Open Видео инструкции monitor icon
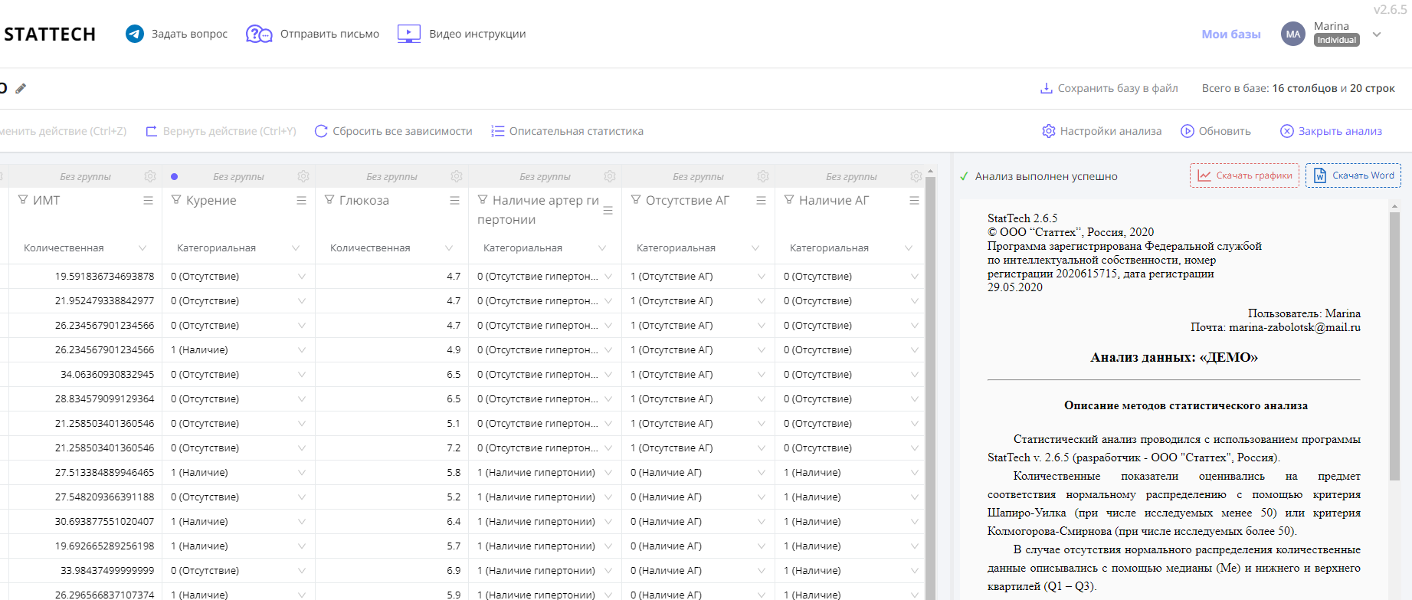The height and width of the screenshot is (600, 1412). [x=409, y=34]
